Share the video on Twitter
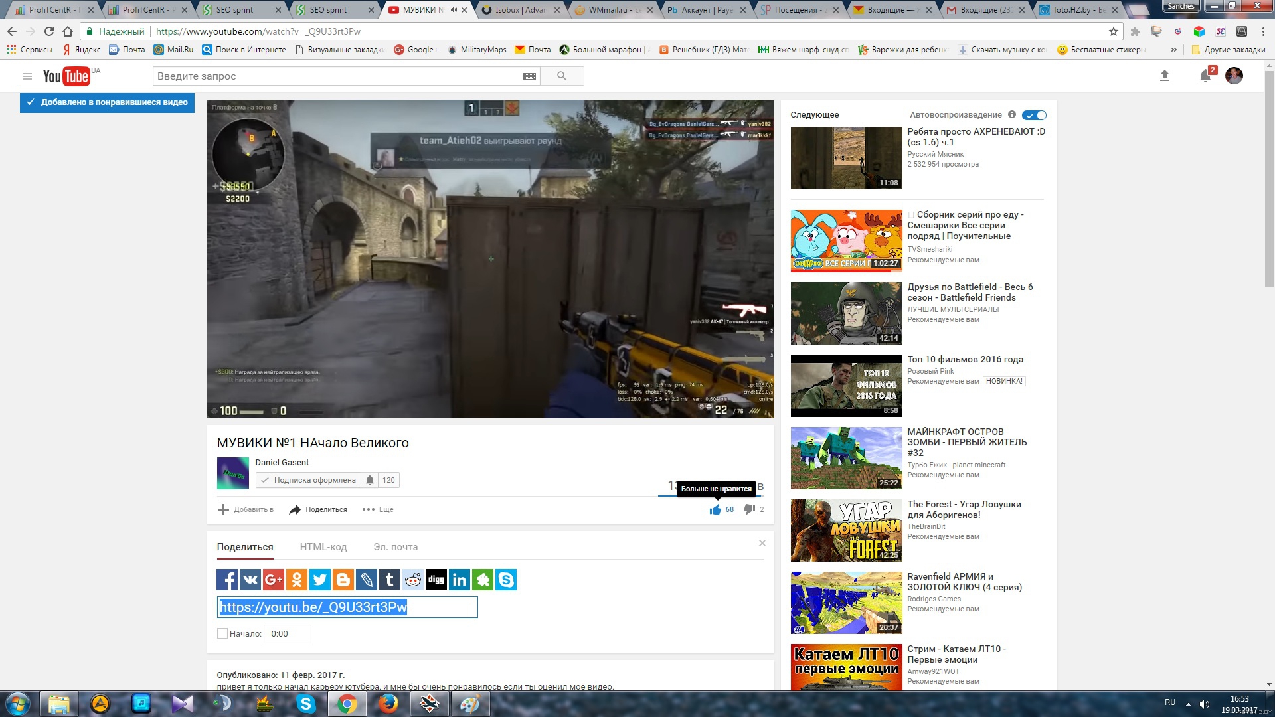The height and width of the screenshot is (717, 1275). coord(320,580)
